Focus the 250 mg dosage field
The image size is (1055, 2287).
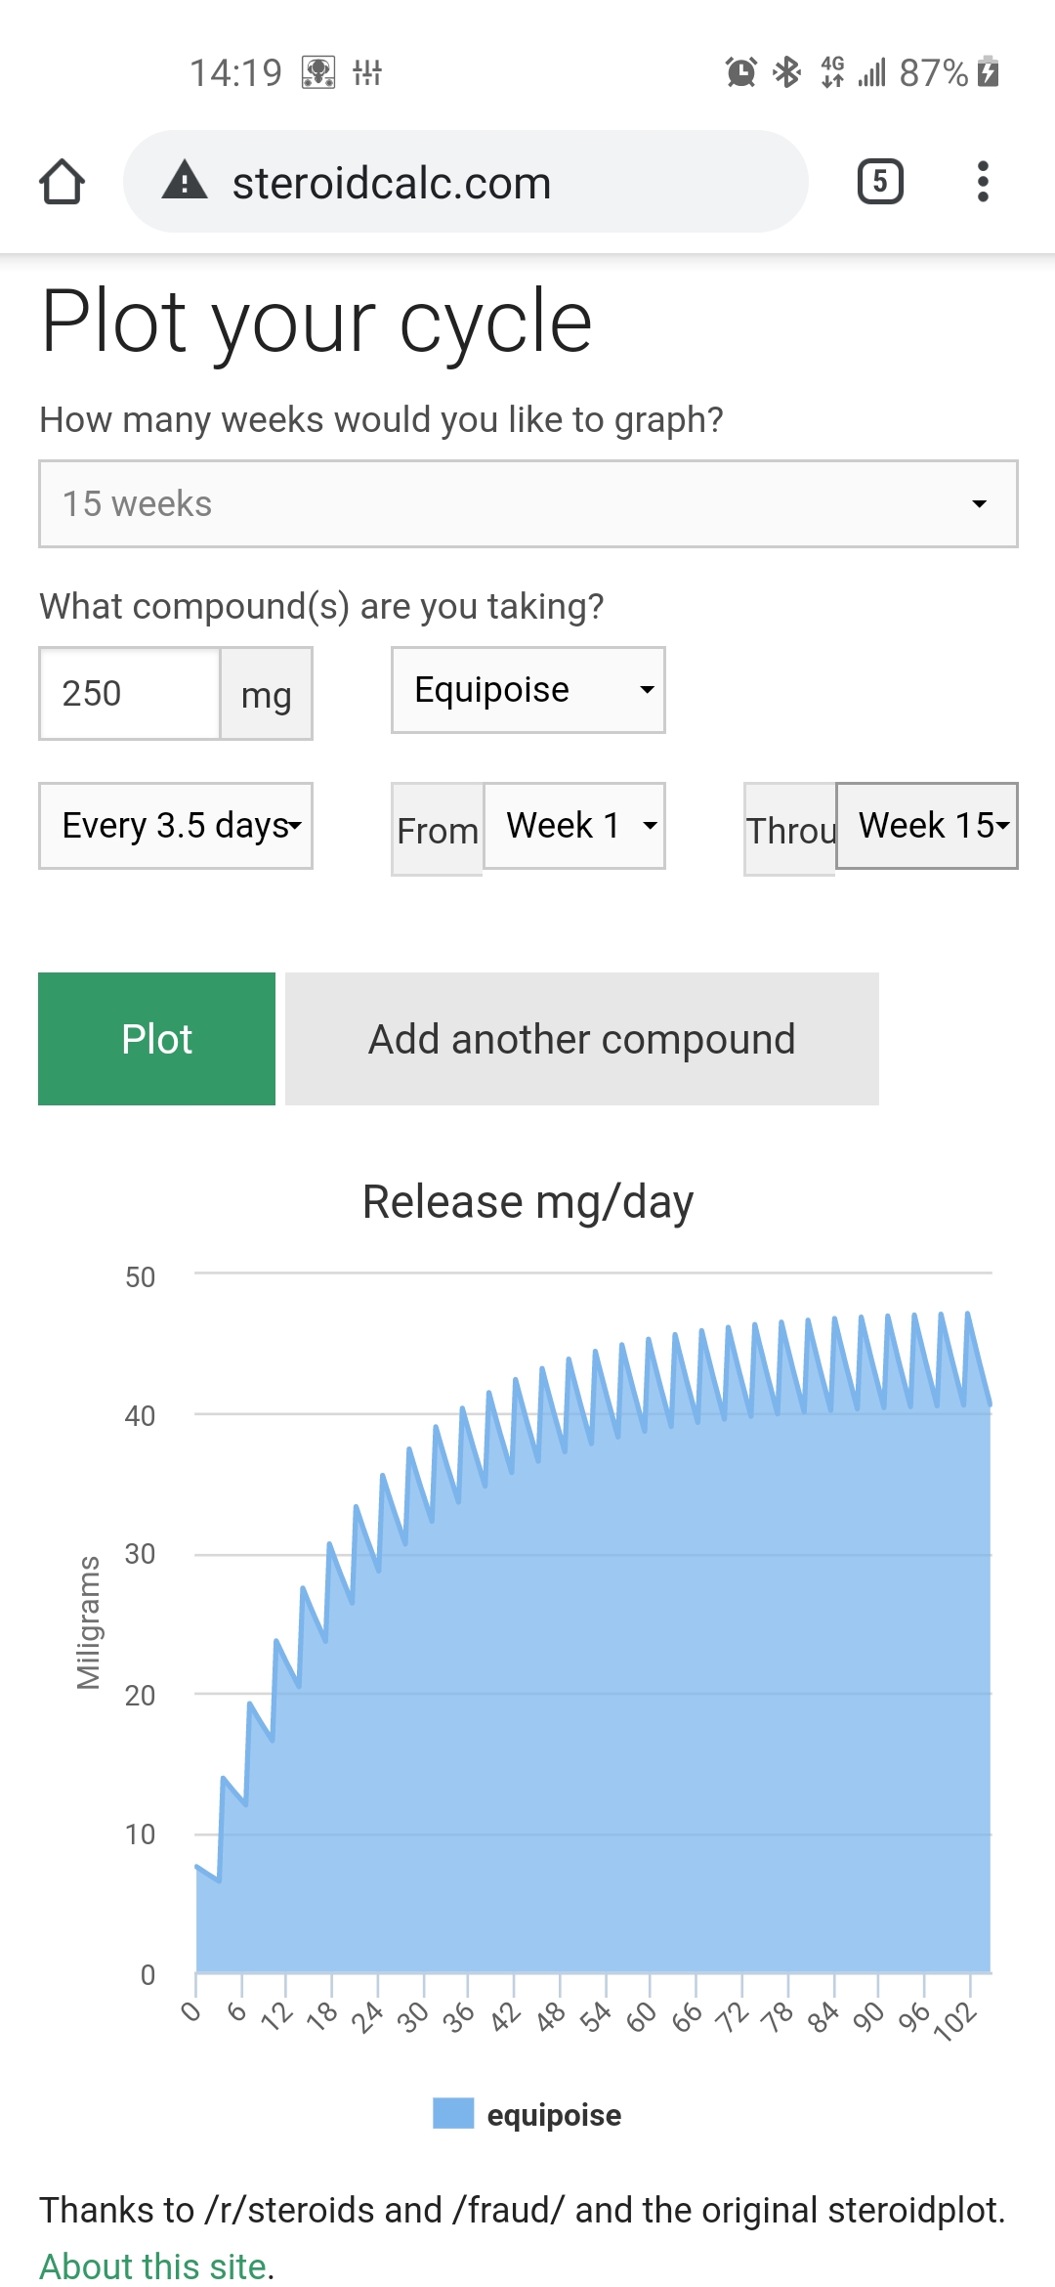pos(129,694)
